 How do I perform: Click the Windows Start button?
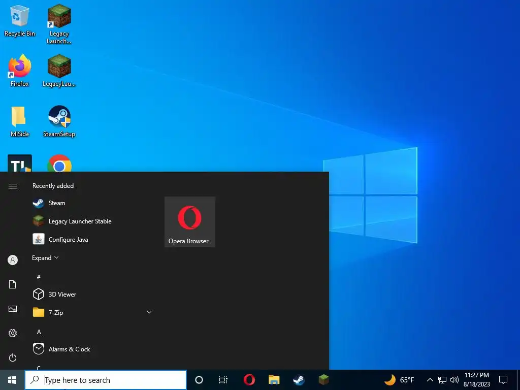(x=12, y=380)
